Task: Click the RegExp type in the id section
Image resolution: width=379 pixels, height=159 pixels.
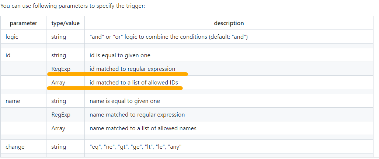Action: (61, 69)
